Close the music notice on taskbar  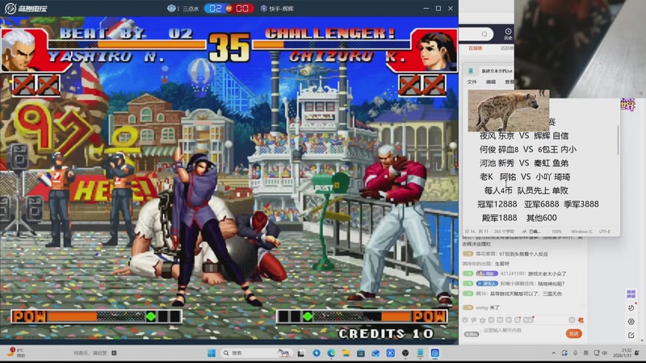(114, 353)
